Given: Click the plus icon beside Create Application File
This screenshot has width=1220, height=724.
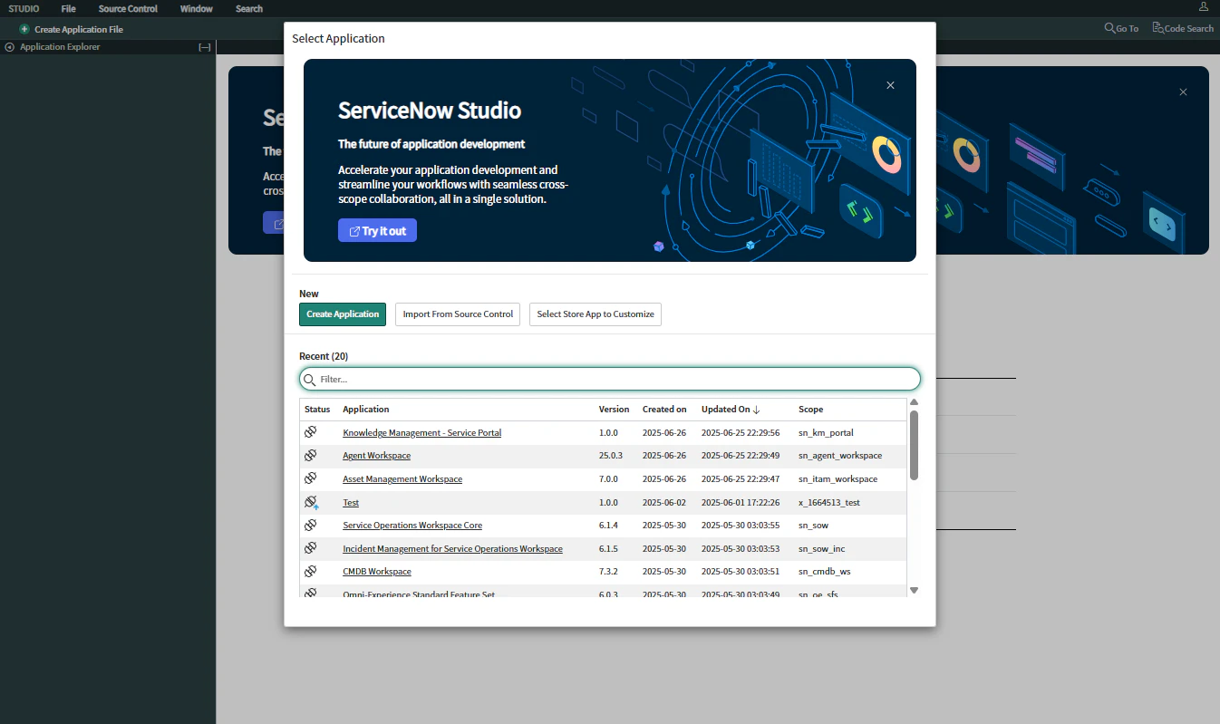Looking at the screenshot, I should pyautogui.click(x=24, y=29).
